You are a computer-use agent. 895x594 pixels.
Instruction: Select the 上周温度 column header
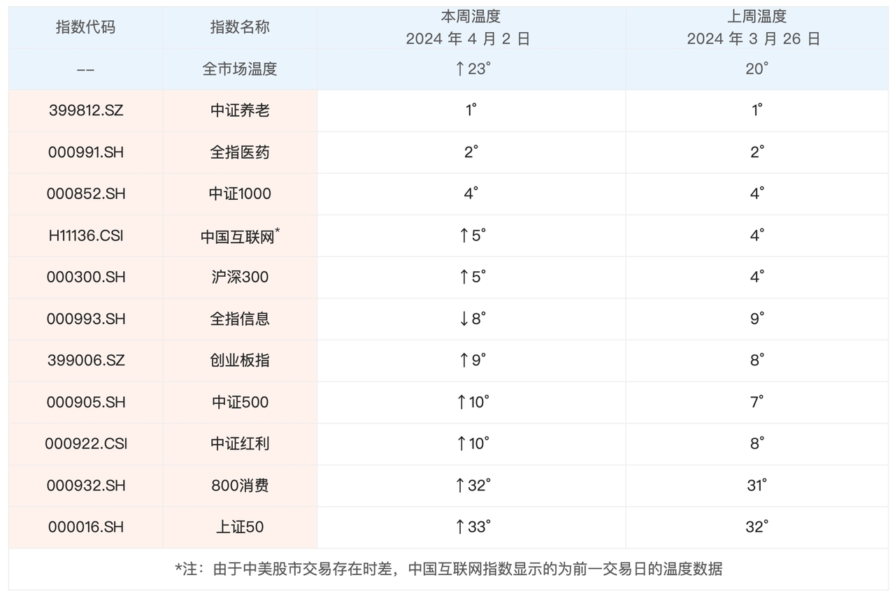pyautogui.click(x=757, y=17)
